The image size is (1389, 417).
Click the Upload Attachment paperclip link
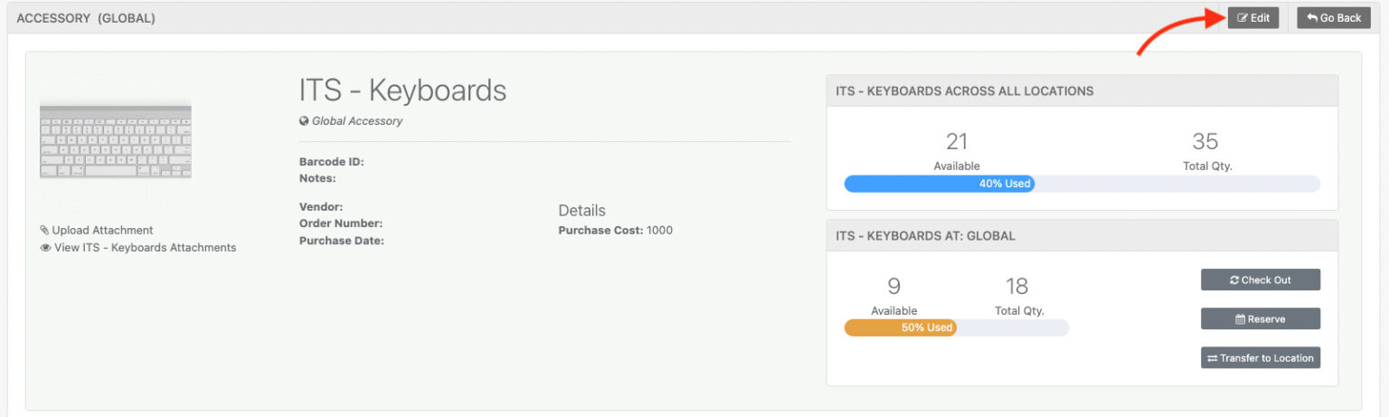tap(97, 231)
